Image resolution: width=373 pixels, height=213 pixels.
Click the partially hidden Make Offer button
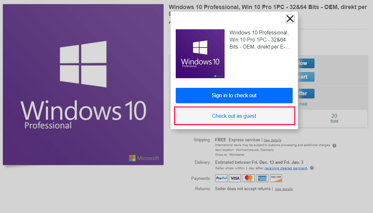pos(306,94)
